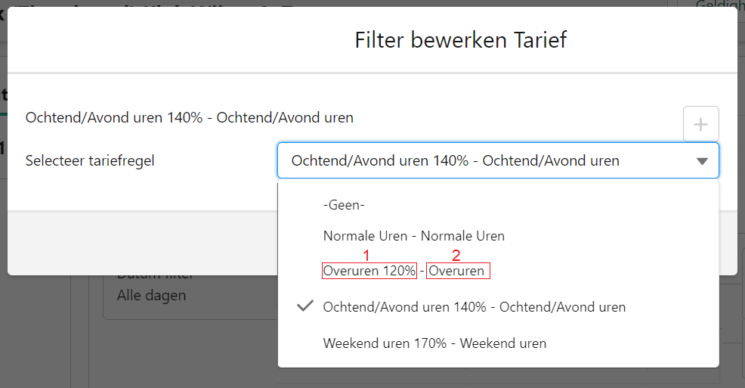Click the dropdown arrow of Selecteer tariefregel
Viewport: 745px width, 388px height.
(x=702, y=161)
